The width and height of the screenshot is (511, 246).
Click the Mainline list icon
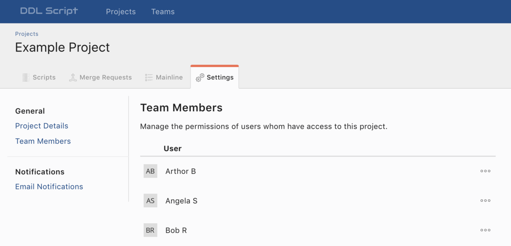149,78
